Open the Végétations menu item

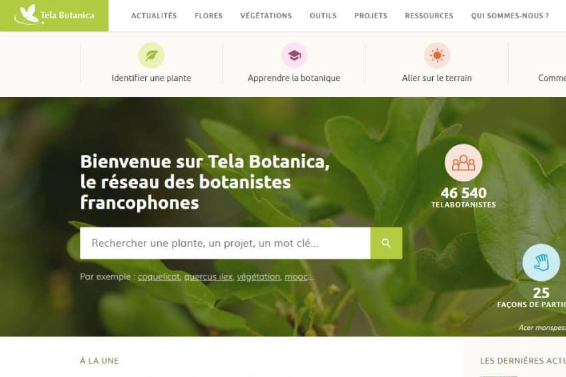pos(266,15)
